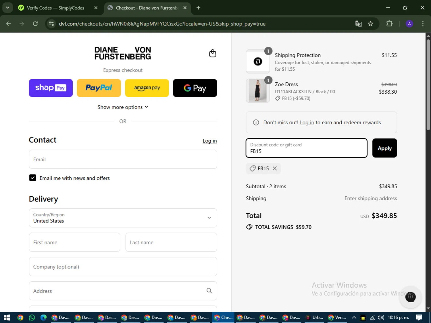Click the TOTAL SAVINGS $59.70 text

[283, 227]
